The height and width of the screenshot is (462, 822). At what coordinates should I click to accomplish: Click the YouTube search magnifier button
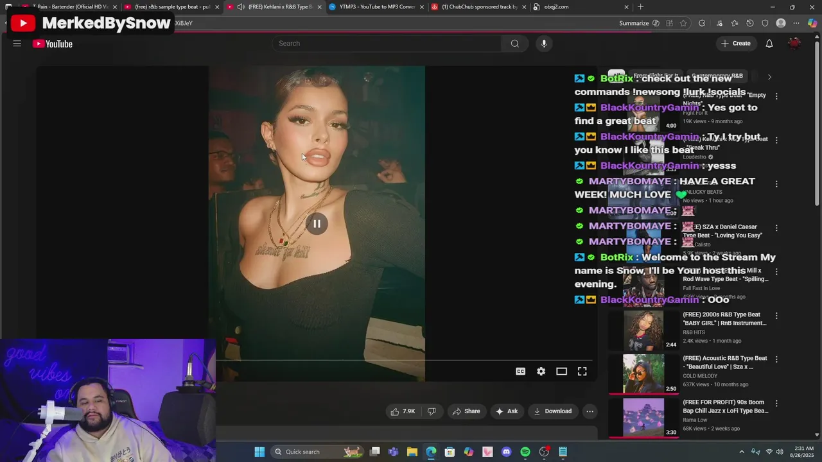514,44
